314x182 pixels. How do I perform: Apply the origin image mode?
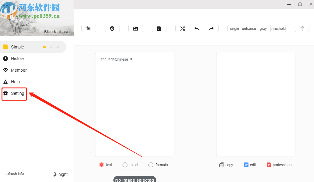(234, 28)
